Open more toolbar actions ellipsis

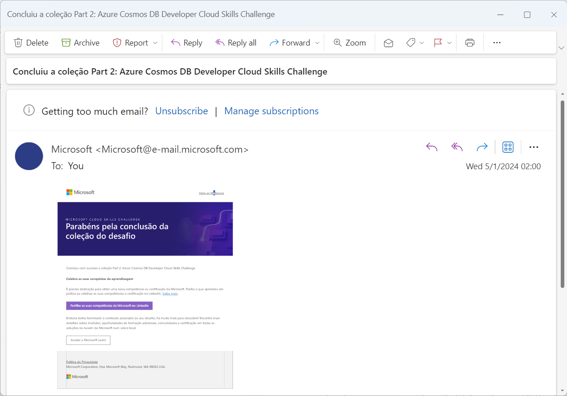coord(497,43)
